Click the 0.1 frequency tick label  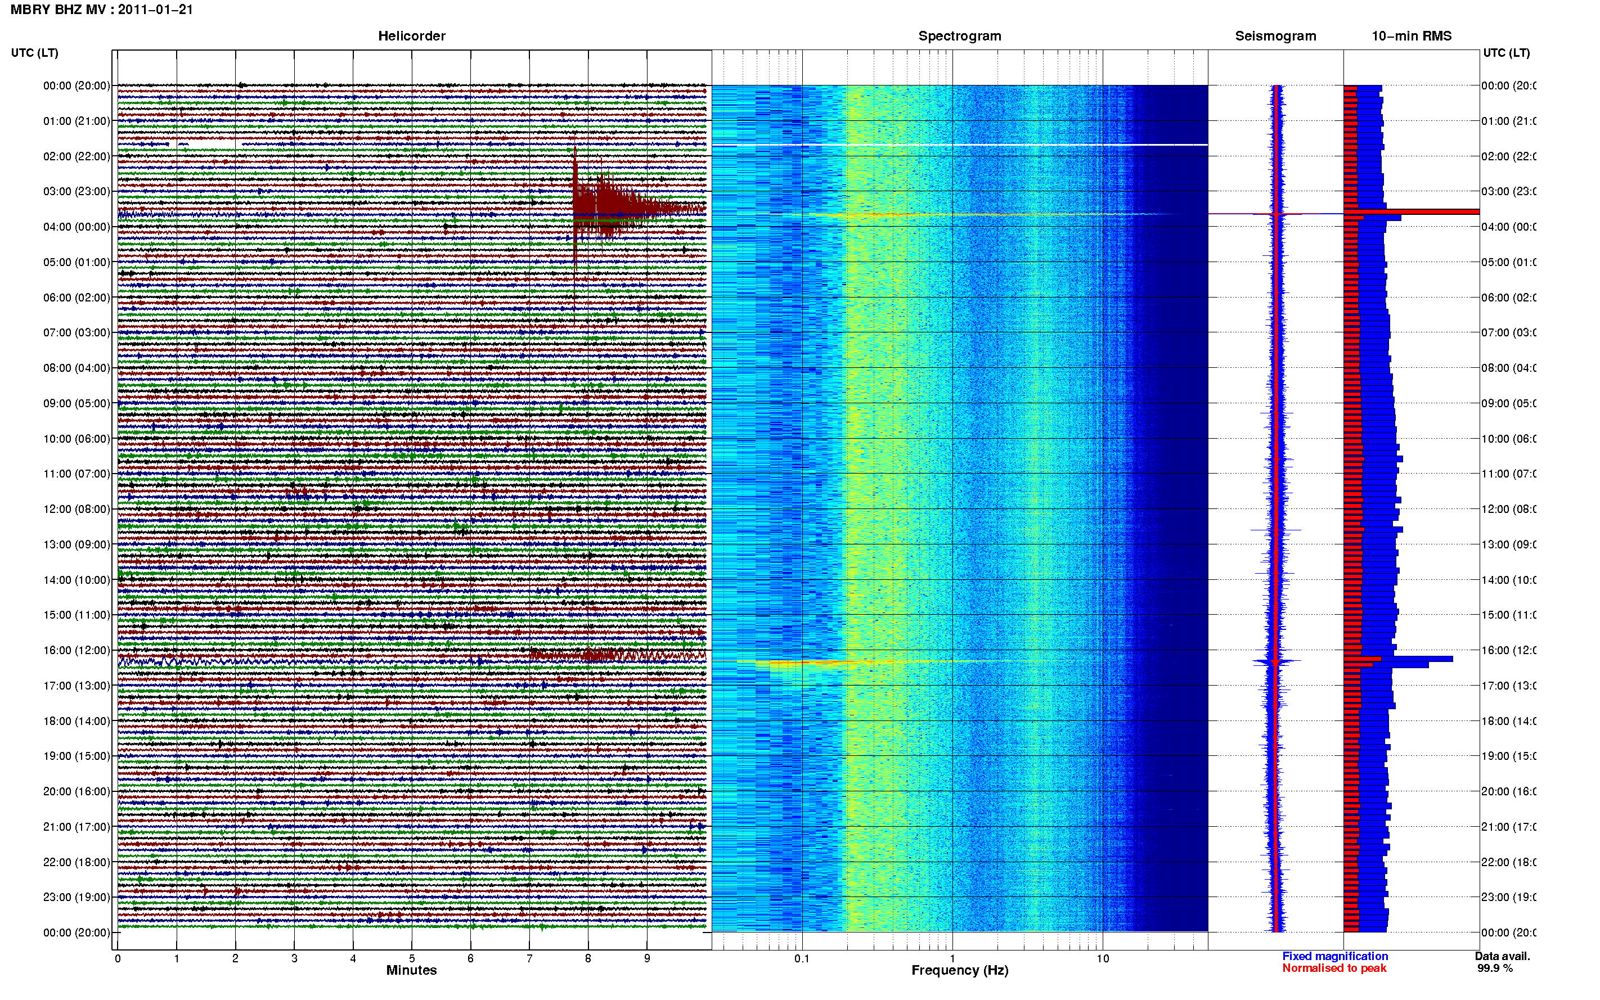[802, 958]
